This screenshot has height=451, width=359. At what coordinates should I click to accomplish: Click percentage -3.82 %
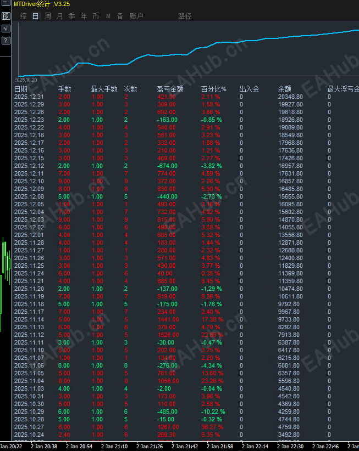click(x=212, y=166)
